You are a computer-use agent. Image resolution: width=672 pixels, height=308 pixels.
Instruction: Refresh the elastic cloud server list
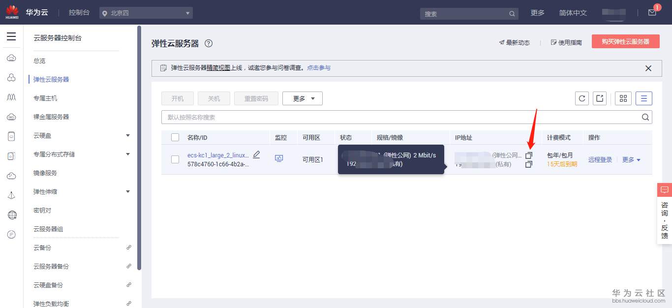tap(582, 98)
